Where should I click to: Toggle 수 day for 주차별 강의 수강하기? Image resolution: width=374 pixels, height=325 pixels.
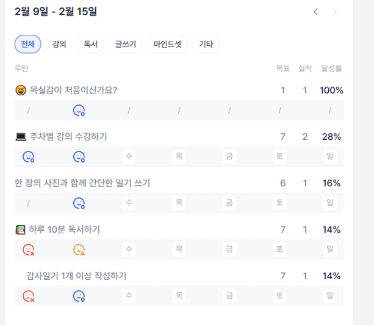coord(129,157)
